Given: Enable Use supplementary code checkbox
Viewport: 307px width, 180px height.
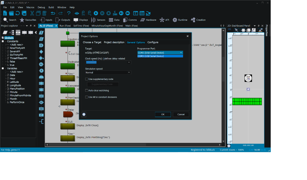Looking at the screenshot, I should pyautogui.click(x=86, y=79).
